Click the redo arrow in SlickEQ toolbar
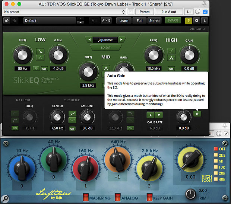Screen dimensions: 231x204 (15, 20)
